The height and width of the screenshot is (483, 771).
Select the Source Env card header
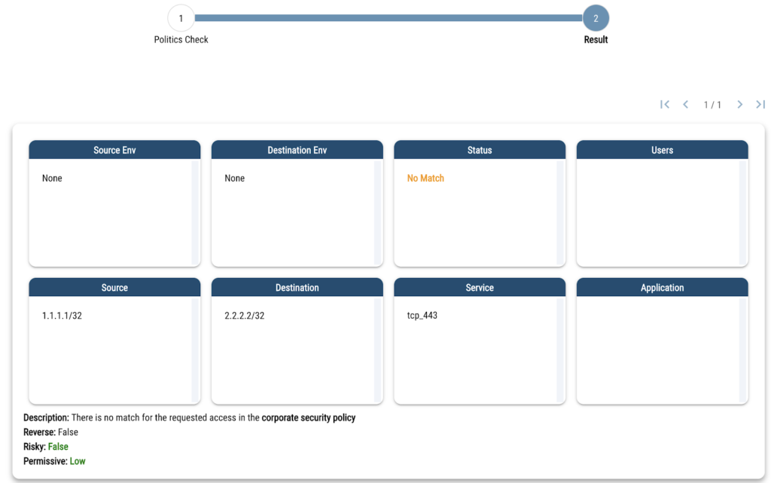click(x=114, y=150)
